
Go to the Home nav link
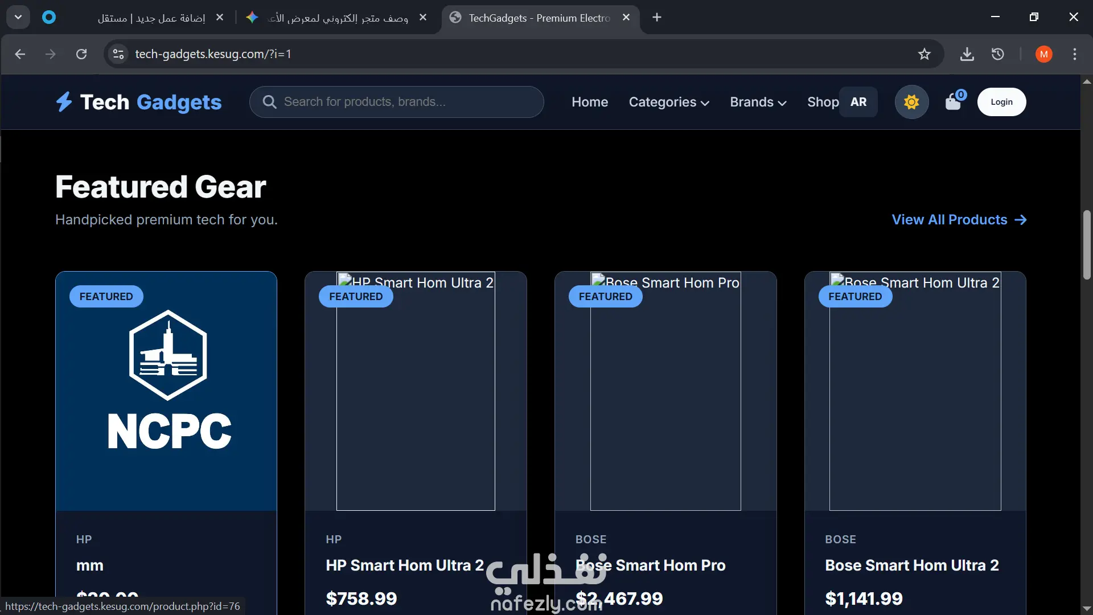tap(590, 102)
